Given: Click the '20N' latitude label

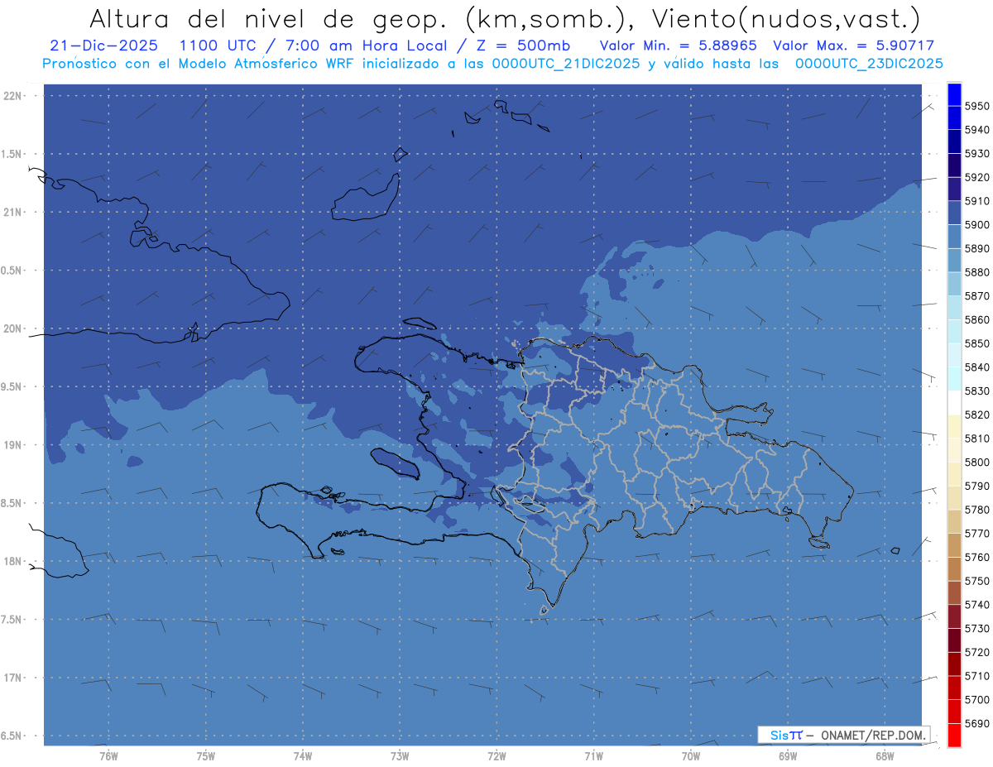Looking at the screenshot, I should pos(12,328).
